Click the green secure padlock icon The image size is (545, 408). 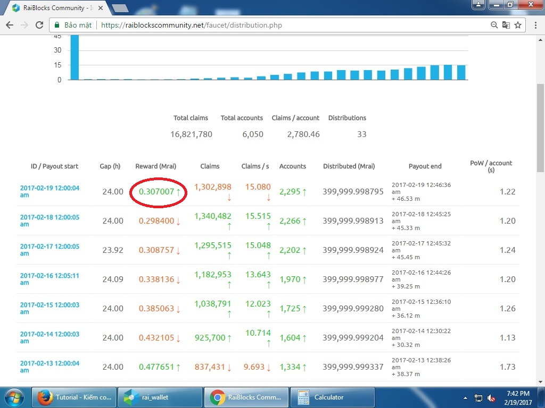tap(56, 25)
